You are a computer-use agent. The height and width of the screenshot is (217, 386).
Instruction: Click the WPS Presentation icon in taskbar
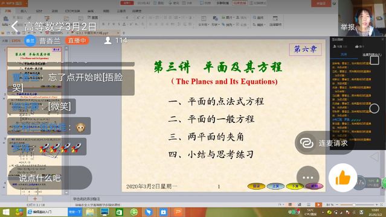(x=178, y=212)
